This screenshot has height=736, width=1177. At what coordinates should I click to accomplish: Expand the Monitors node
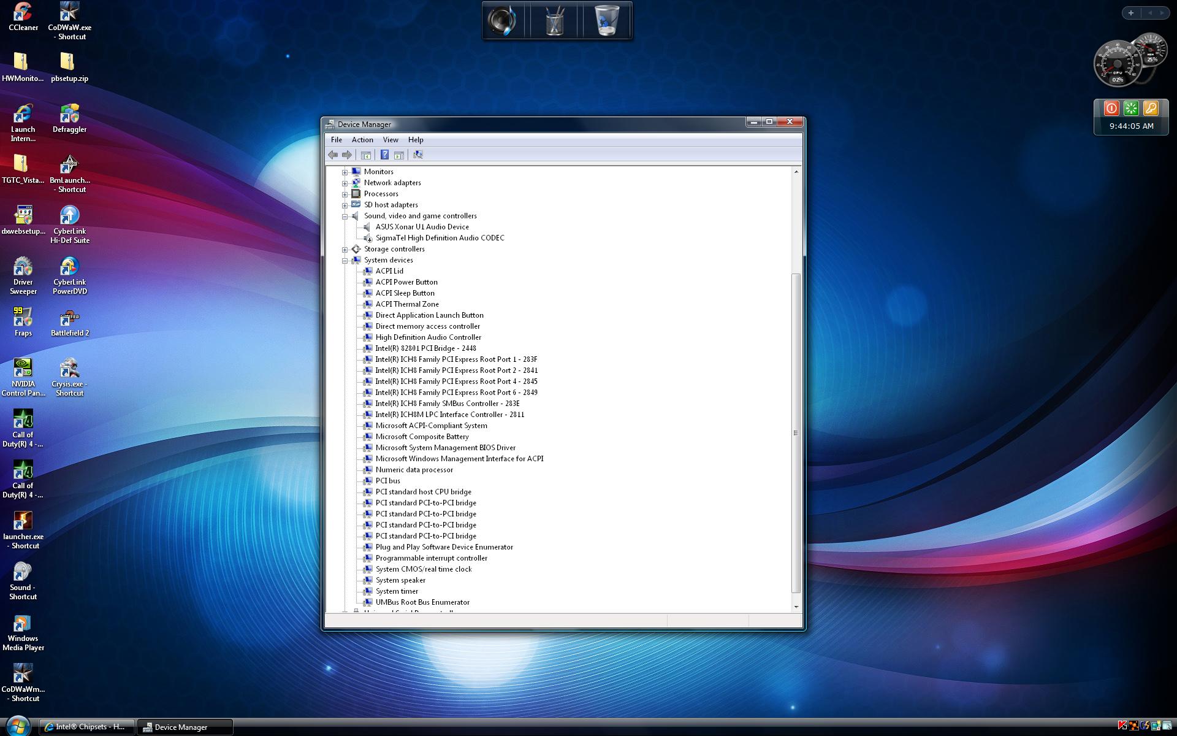(345, 172)
